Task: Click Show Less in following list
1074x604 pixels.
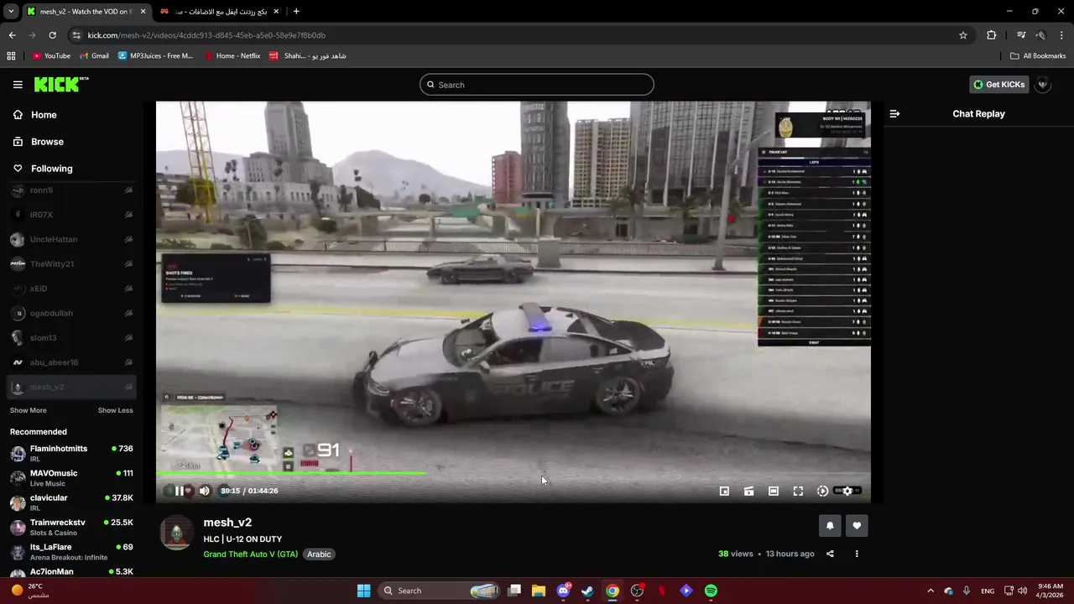Action: click(x=115, y=410)
